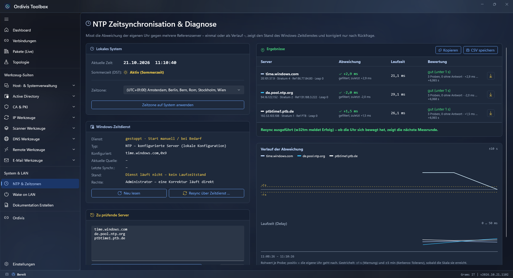
Task: Expand the Active Directory section
Action: click(x=40, y=96)
